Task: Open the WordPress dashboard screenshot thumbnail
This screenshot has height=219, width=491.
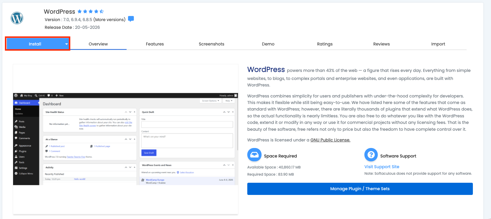Action: click(125, 139)
